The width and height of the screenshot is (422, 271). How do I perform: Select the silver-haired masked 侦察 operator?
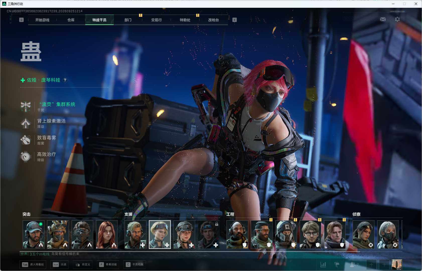coord(388,234)
